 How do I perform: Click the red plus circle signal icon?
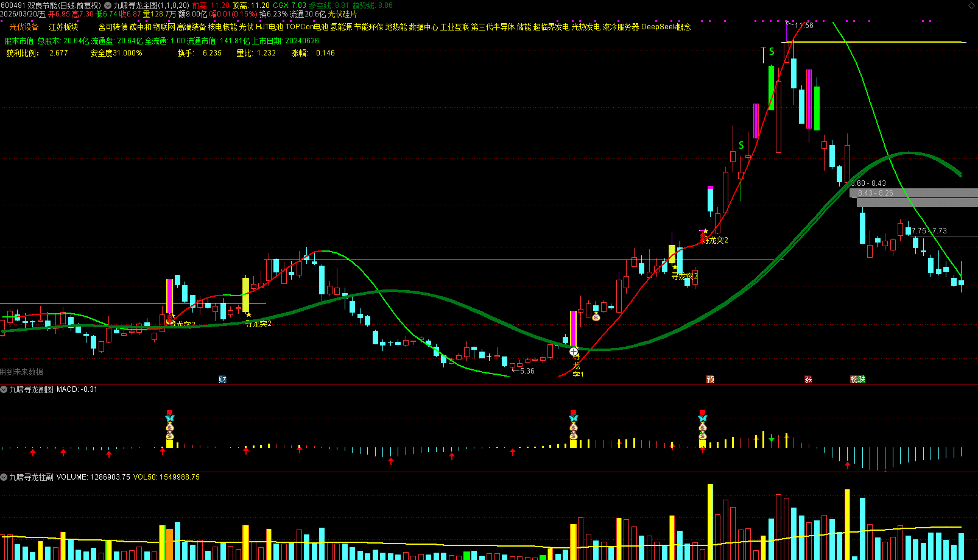tap(573, 352)
